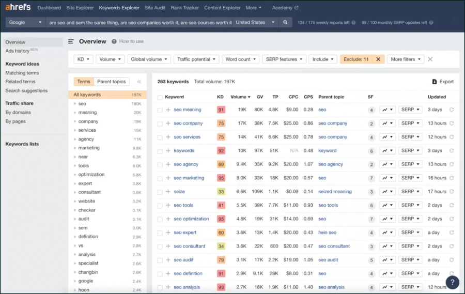The image size is (465, 294).
Task: Click the keyword search input field
Action: 139,23
